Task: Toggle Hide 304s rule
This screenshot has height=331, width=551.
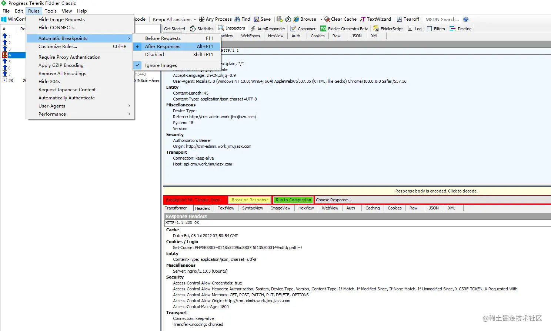Action: point(80,82)
